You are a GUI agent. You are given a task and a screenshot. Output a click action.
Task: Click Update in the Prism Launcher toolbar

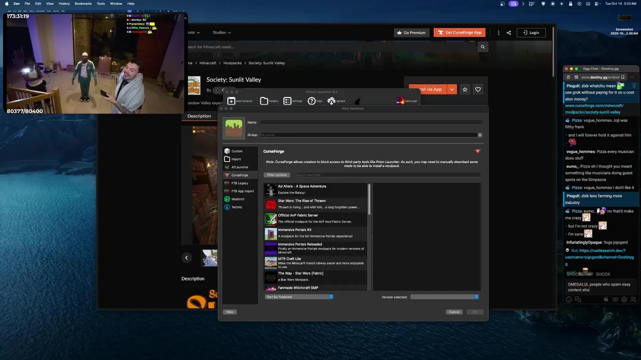click(336, 101)
